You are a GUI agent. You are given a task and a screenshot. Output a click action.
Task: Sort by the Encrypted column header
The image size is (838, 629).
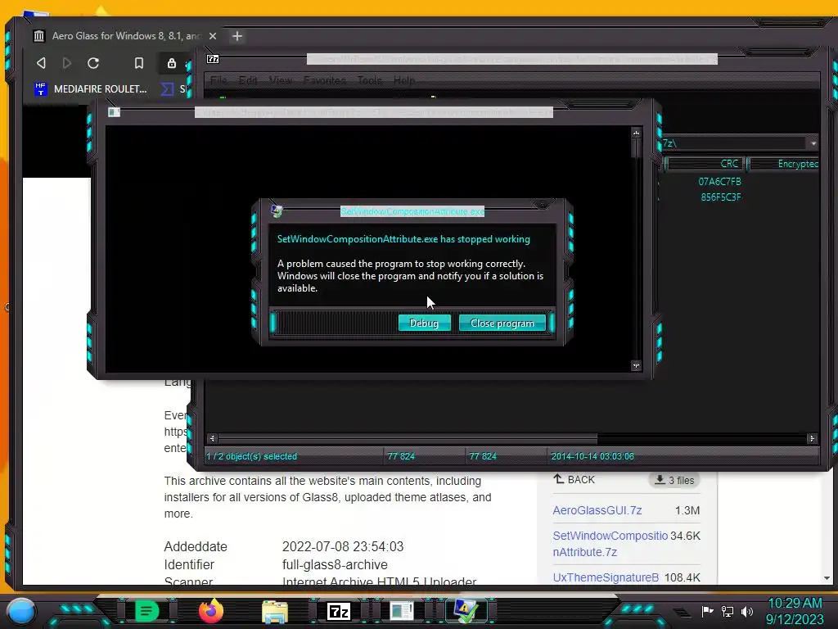click(783, 164)
